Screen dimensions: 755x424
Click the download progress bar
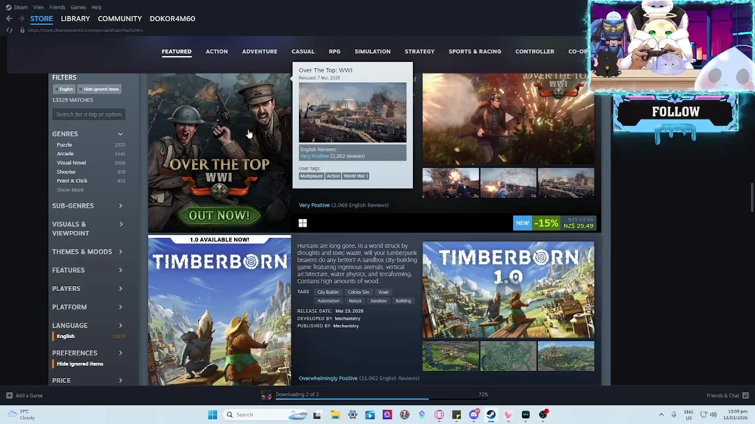pyautogui.click(x=381, y=399)
